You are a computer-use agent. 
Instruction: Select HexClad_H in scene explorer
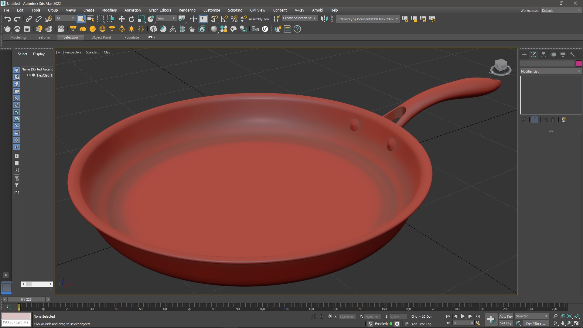pyautogui.click(x=45, y=75)
